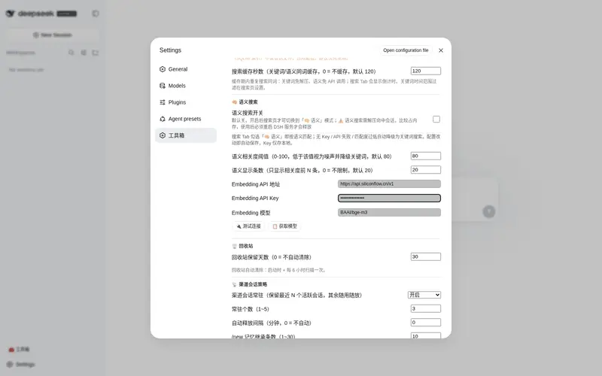The height and width of the screenshot is (376, 602).
Task: Click the Embedding API 地址 field
Action: (389, 183)
